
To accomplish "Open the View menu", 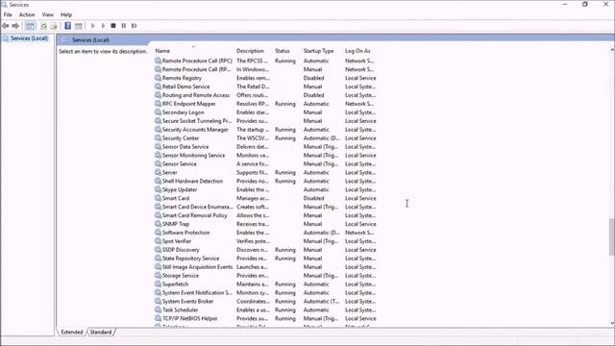I will coord(47,15).
